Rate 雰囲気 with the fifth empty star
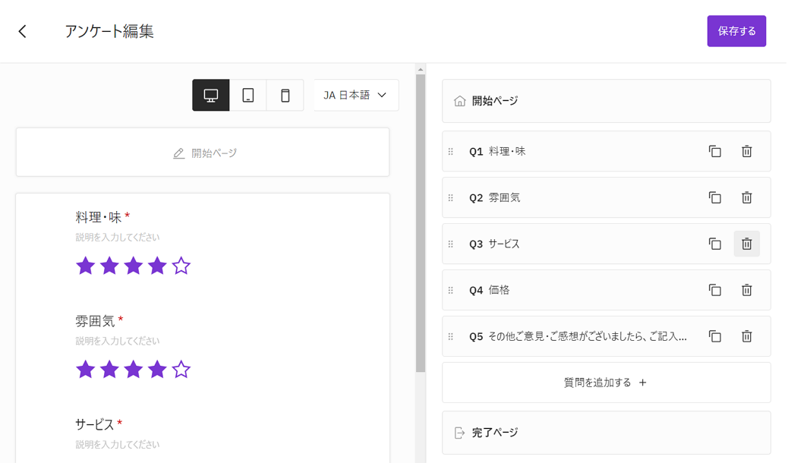Viewport: 788px width, 463px height. click(x=181, y=369)
